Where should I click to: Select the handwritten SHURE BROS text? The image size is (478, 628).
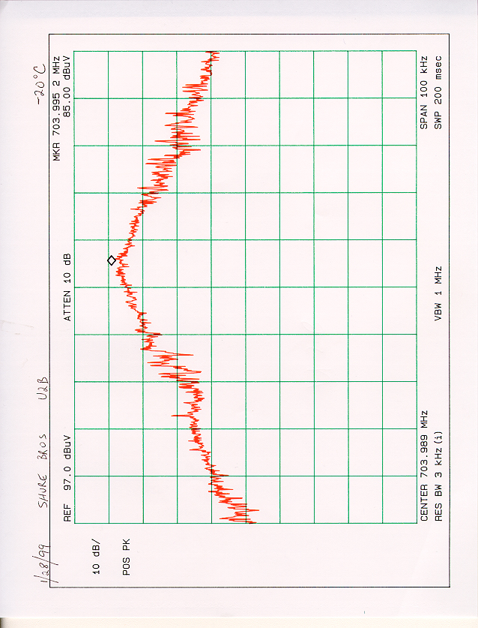pos(43,460)
